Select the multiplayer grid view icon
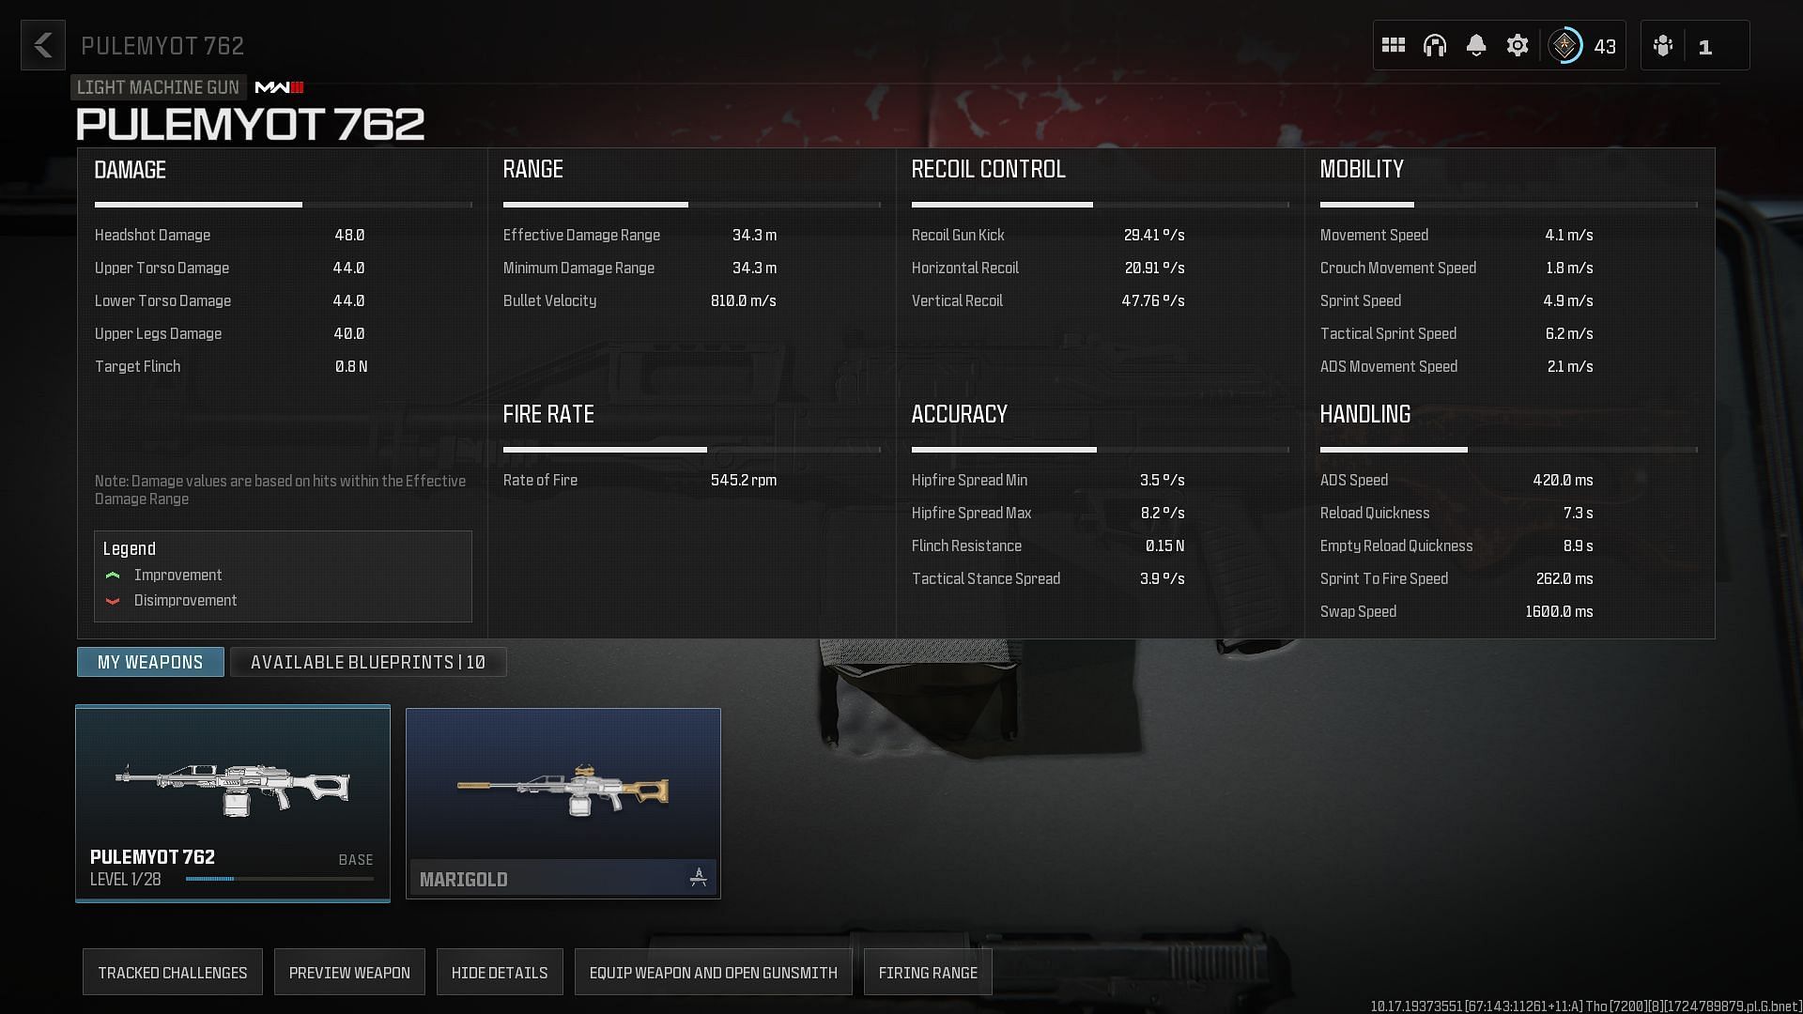This screenshot has height=1014, width=1803. pos(1394,46)
